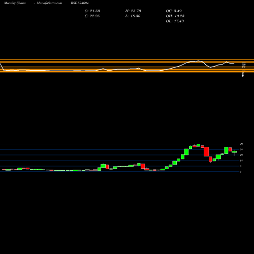Click the "OH: 10.23" readout

tap(175, 16)
